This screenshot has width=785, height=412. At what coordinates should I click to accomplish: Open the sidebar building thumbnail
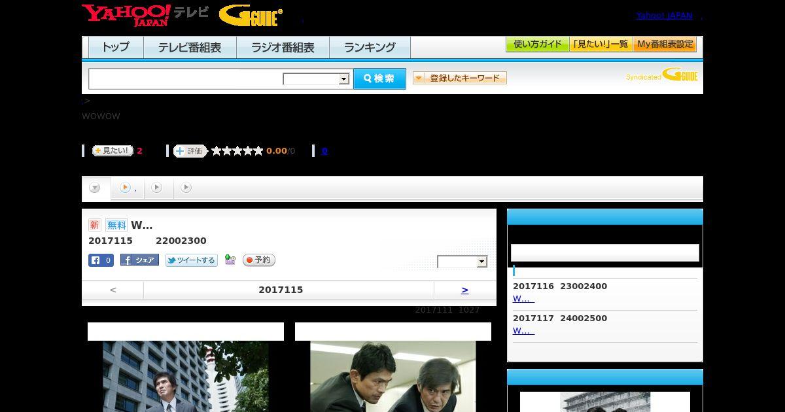(x=605, y=402)
